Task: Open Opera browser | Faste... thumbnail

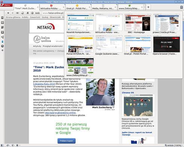Action: (x=166, y=45)
